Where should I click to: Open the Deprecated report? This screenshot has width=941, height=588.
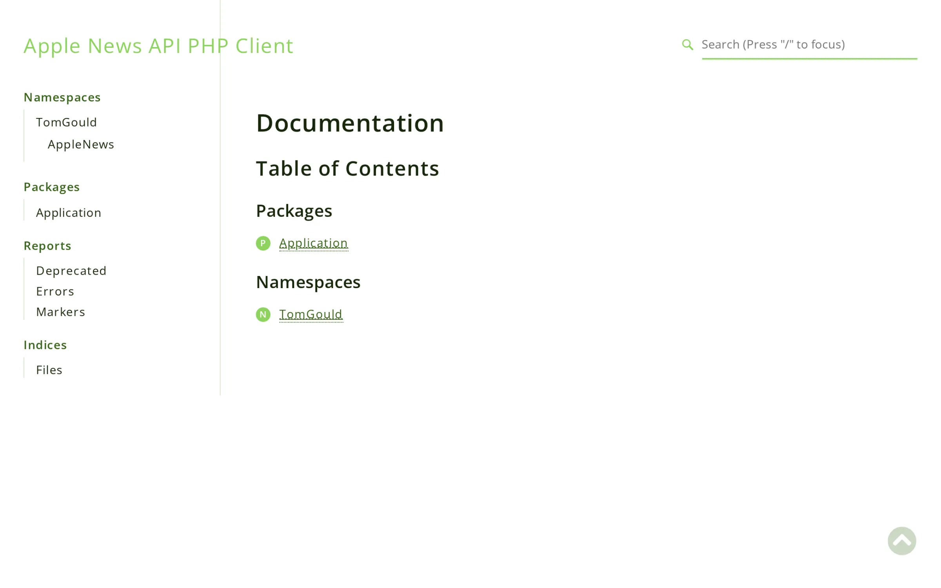tap(71, 271)
